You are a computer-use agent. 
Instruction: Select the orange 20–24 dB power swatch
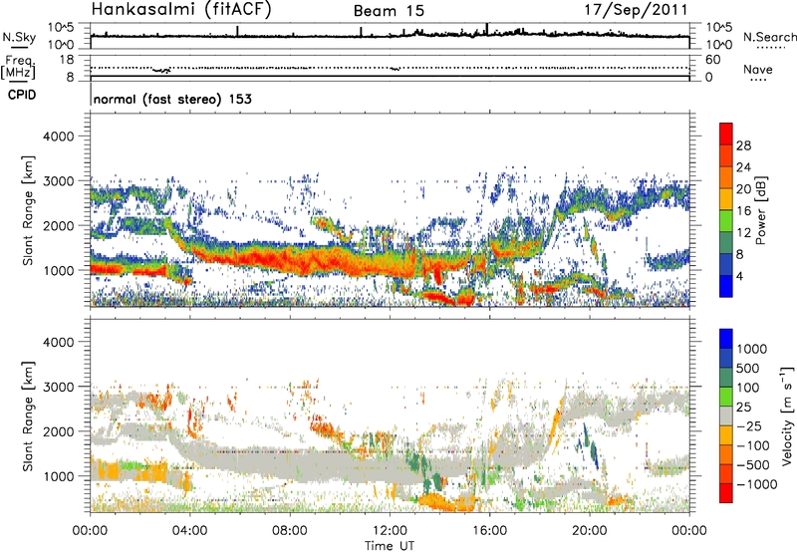coord(726,177)
